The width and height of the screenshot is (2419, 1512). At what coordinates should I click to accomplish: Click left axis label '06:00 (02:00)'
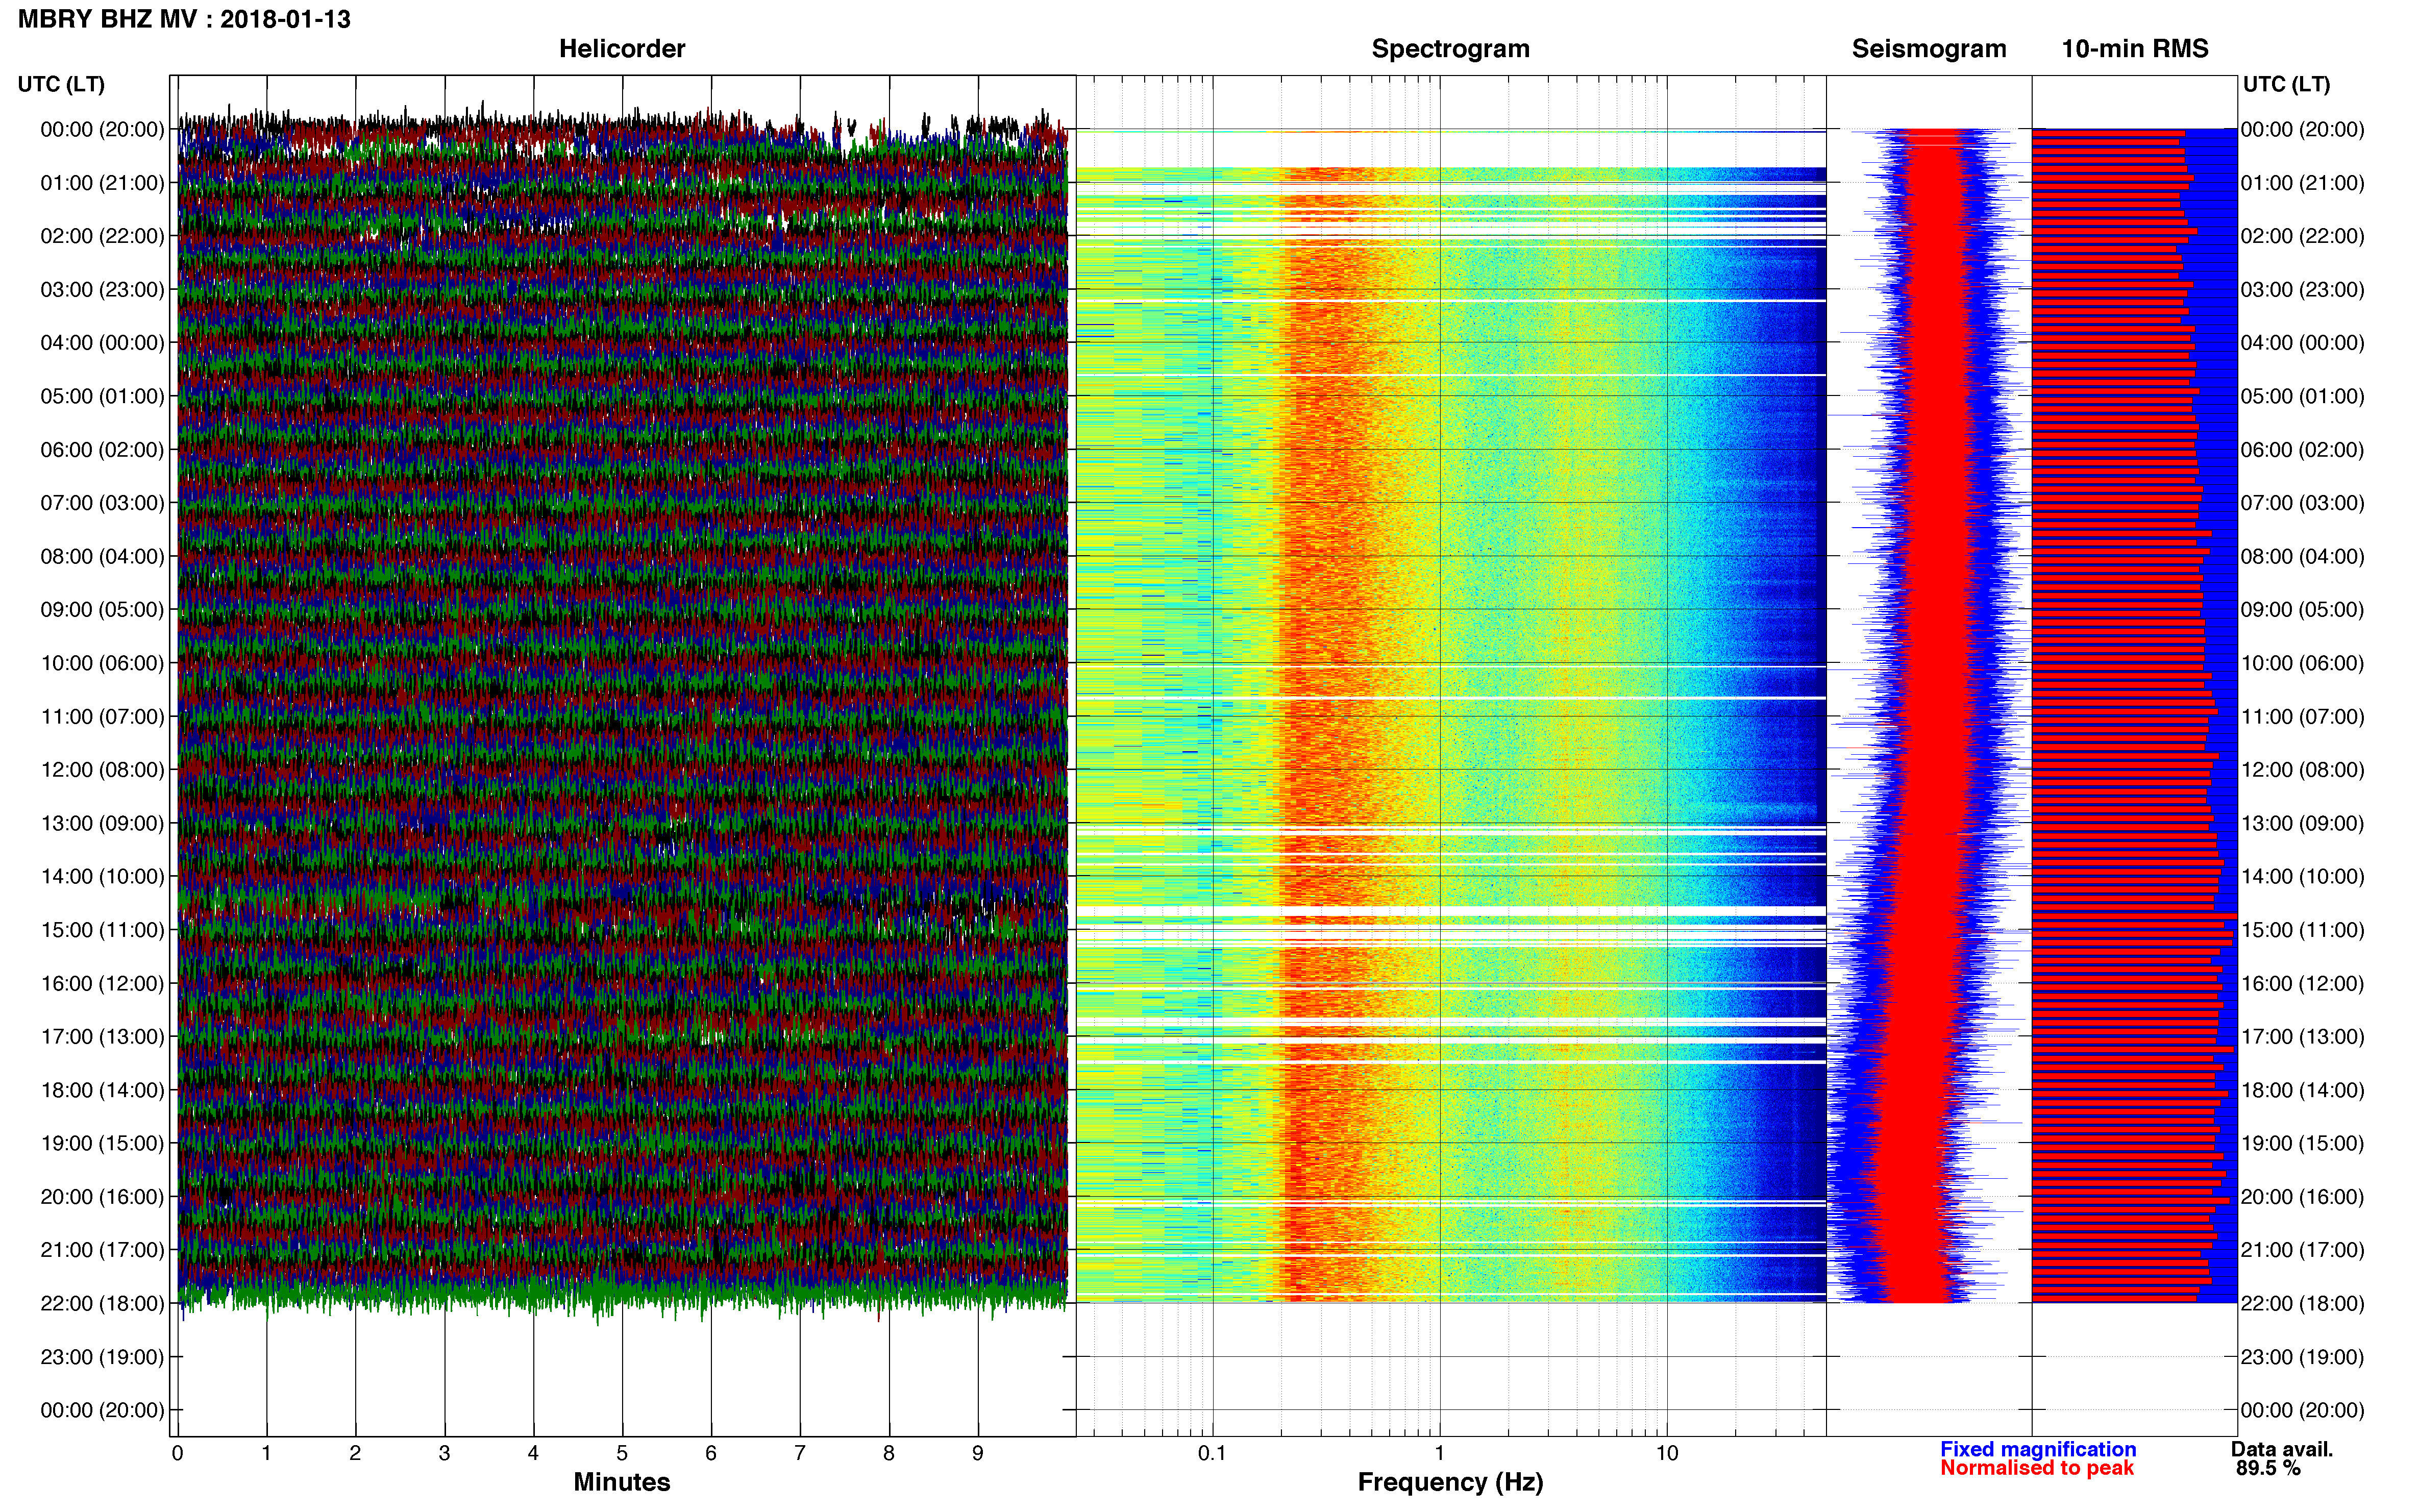[x=102, y=450]
